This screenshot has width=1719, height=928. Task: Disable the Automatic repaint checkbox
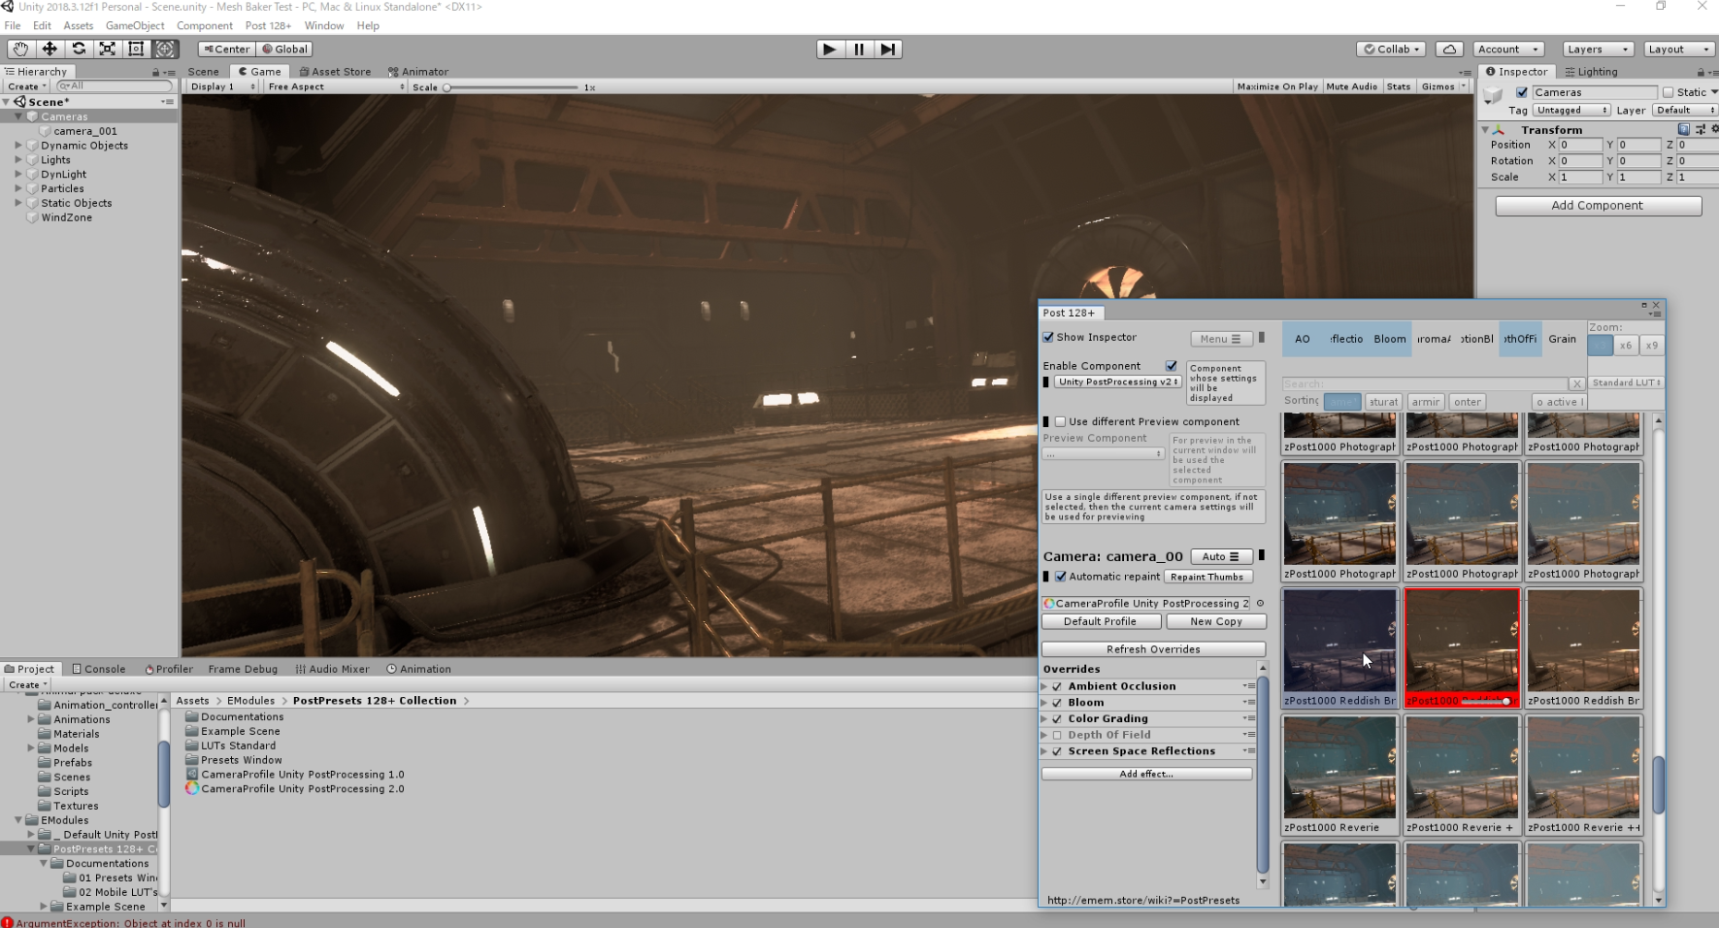point(1061,577)
